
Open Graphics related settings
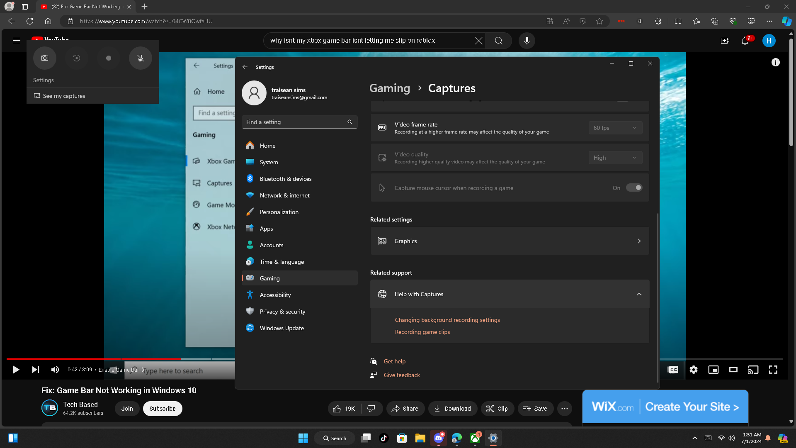tap(510, 241)
